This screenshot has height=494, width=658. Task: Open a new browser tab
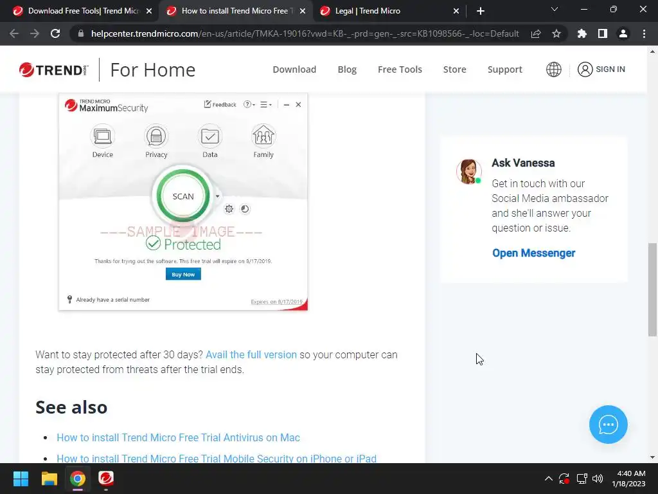click(481, 11)
